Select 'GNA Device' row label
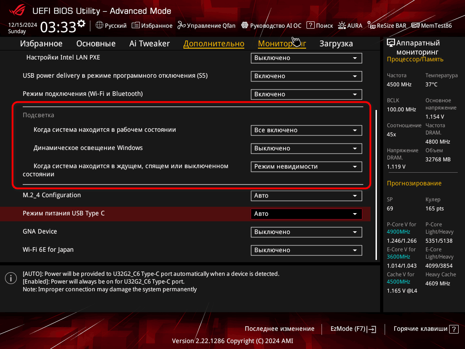The width and height of the screenshot is (465, 349). (40, 231)
